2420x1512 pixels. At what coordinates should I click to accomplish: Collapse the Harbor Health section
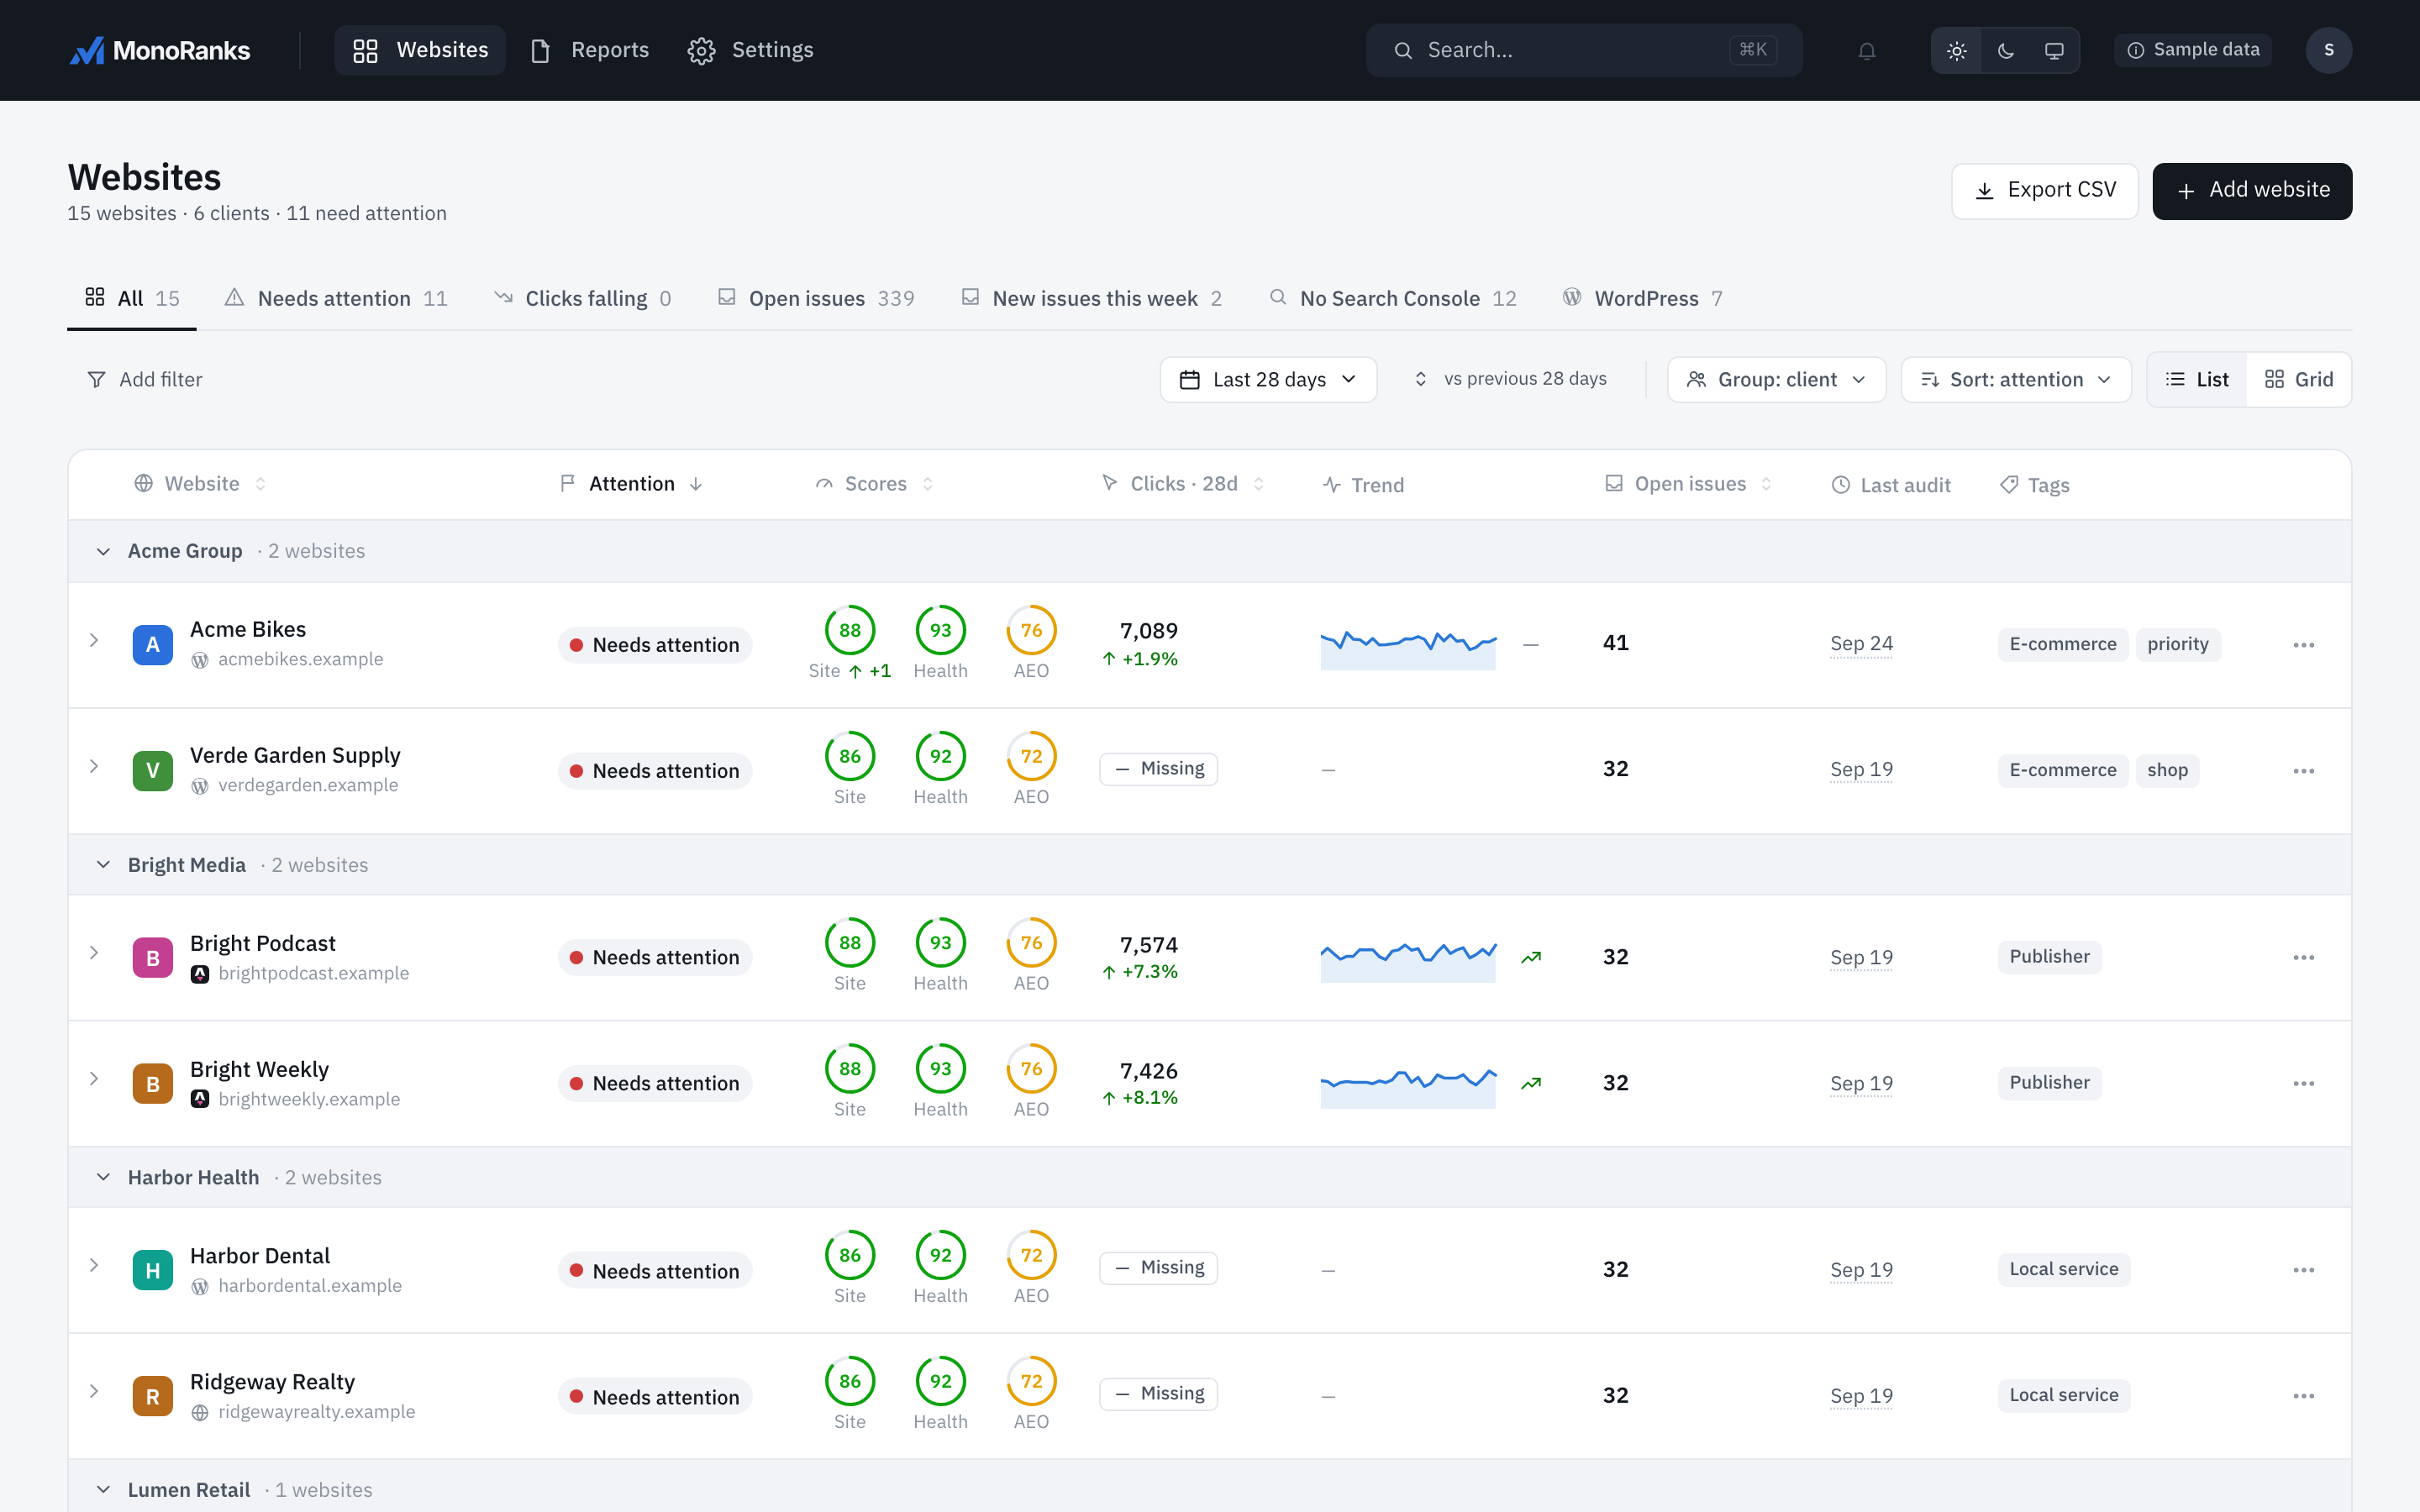(103, 1178)
